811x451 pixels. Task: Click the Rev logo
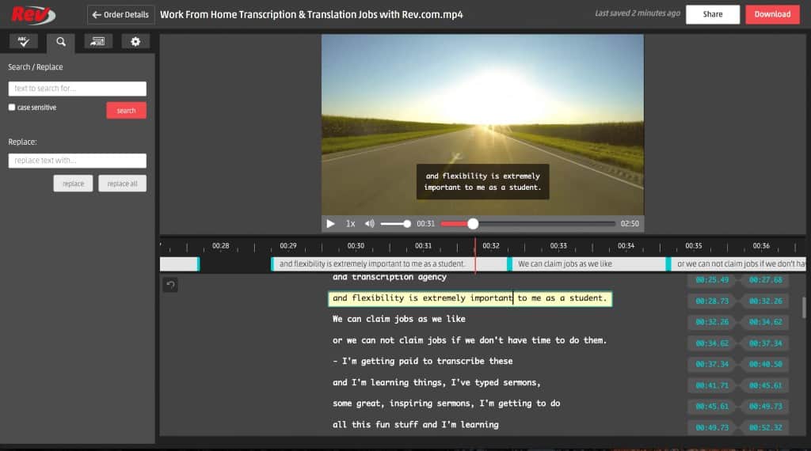click(33, 14)
